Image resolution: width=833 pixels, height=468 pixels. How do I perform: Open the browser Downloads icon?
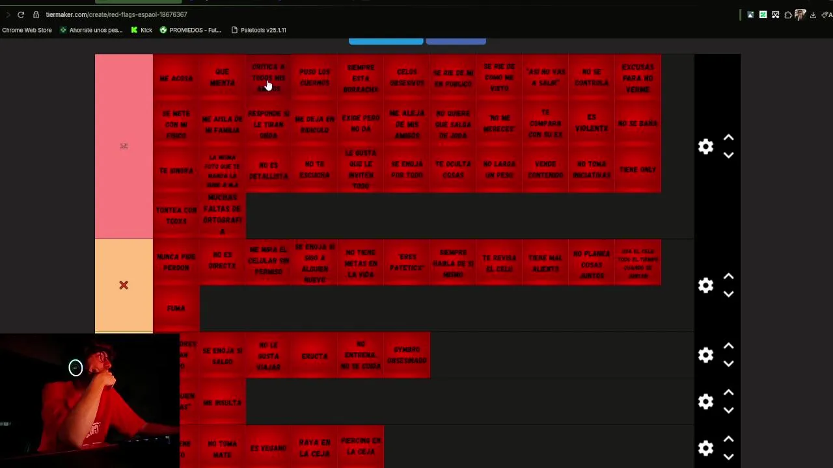click(x=813, y=14)
